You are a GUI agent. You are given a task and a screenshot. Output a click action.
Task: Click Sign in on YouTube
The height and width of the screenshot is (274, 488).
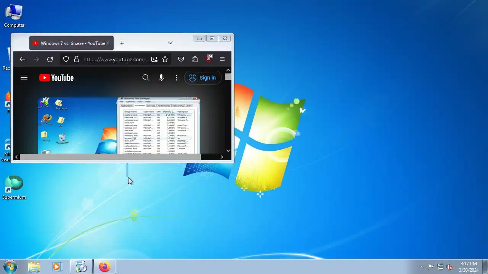point(203,78)
